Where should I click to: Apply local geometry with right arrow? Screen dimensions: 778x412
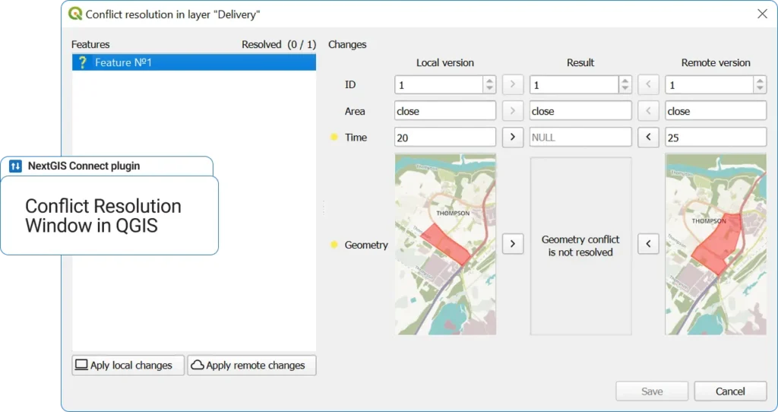[512, 244]
